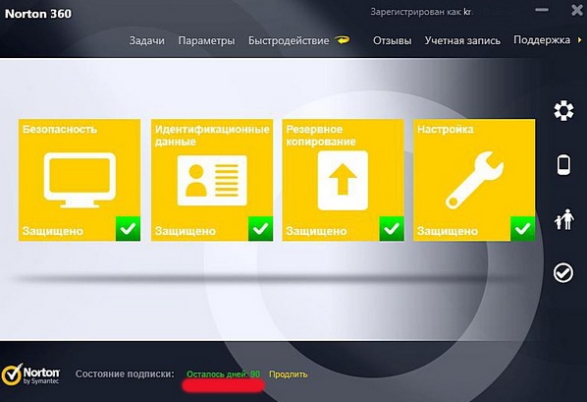Click green checkmark on Резервное копирование tile
The height and width of the screenshot is (402, 587).
pyautogui.click(x=392, y=228)
